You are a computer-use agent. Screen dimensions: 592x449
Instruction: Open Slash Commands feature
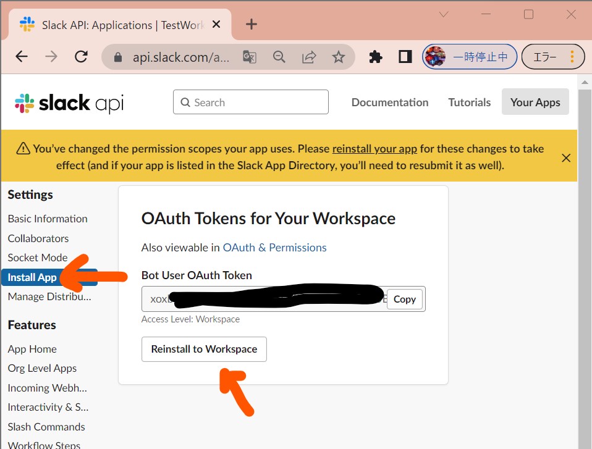[46, 427]
